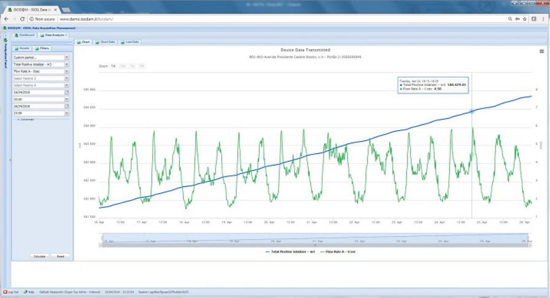Switch to the Chart Data tab
Image resolution: width=550 pixels, height=298 pixels.
[105, 42]
